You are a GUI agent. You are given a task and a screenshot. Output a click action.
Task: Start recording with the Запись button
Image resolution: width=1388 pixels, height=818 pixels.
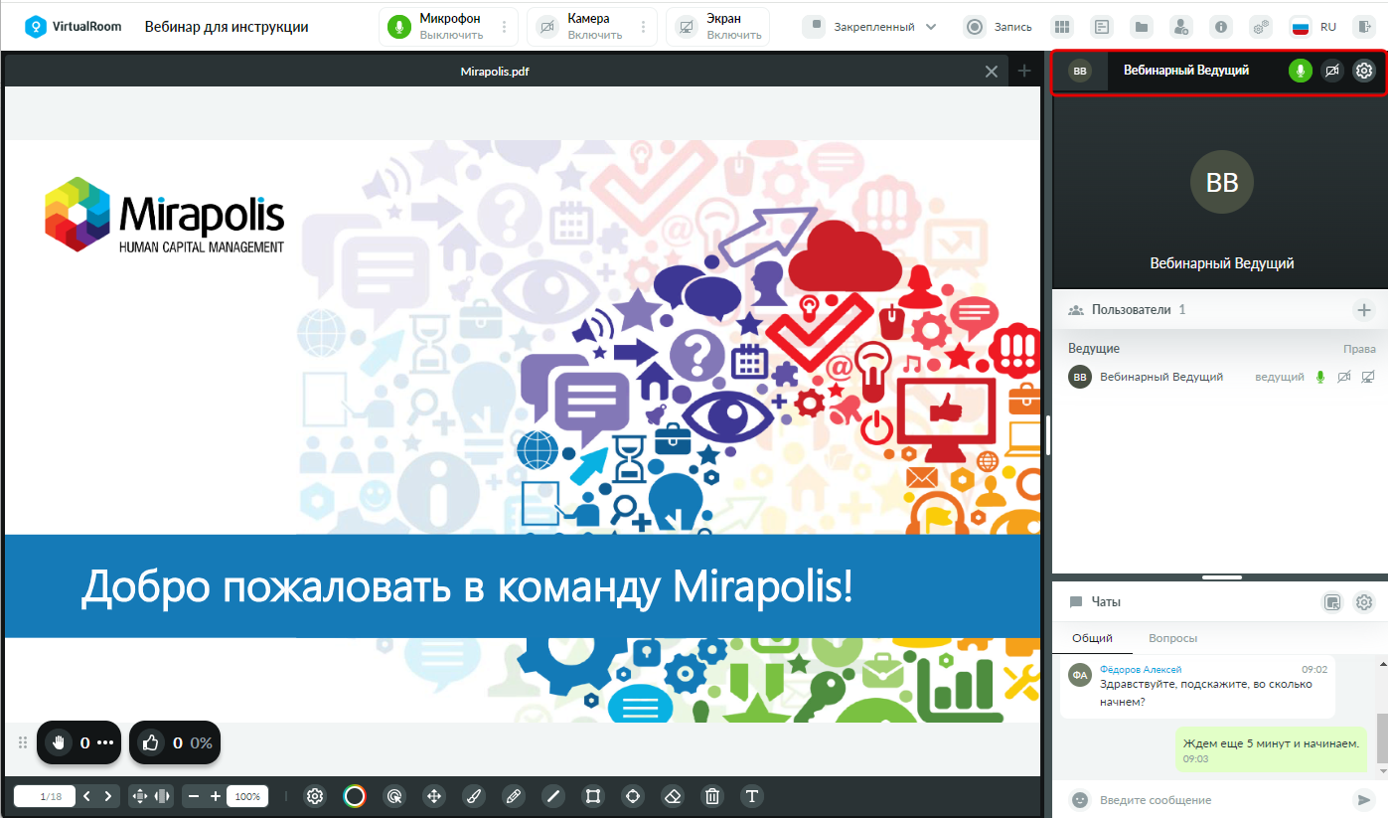click(999, 27)
